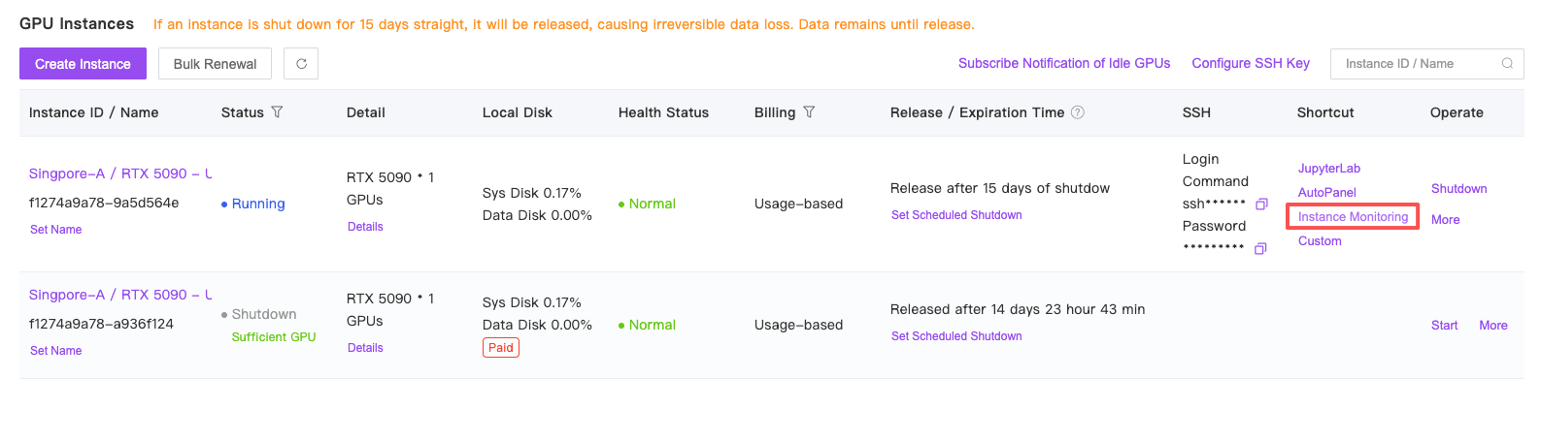This screenshot has width=1541, height=441.
Task: Click the refresh icon beside Bulk Renewal
Action: pyautogui.click(x=301, y=64)
